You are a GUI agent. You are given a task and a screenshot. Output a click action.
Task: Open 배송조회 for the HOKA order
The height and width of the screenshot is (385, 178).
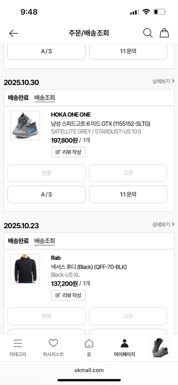pos(44,98)
